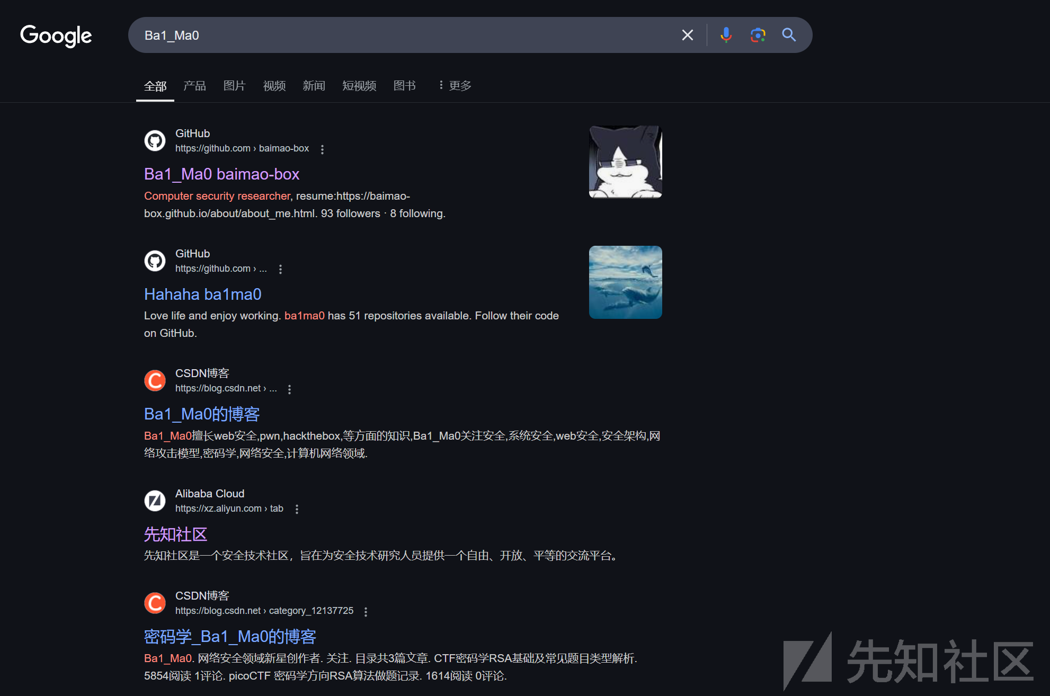Click the Google logo
1050x696 pixels.
(x=56, y=35)
